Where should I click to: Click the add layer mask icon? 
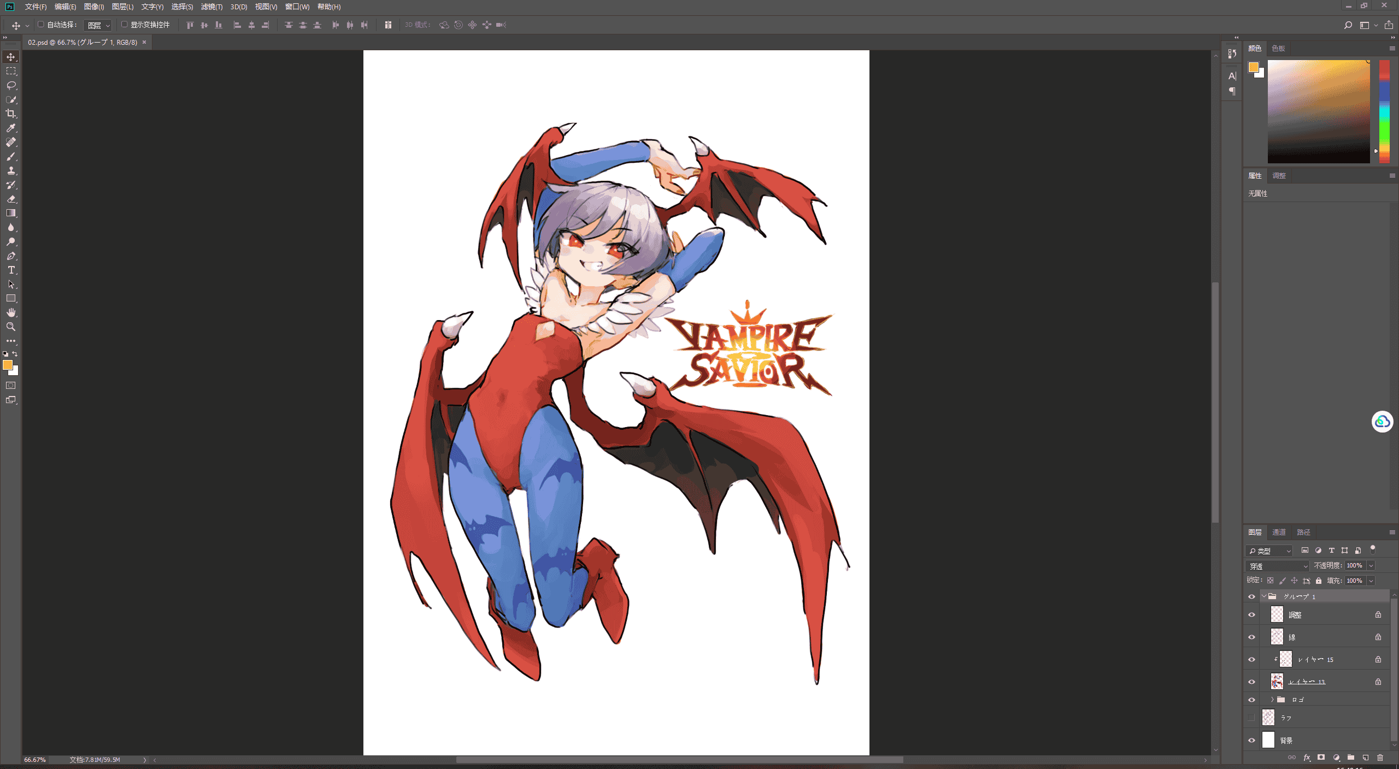(1321, 758)
